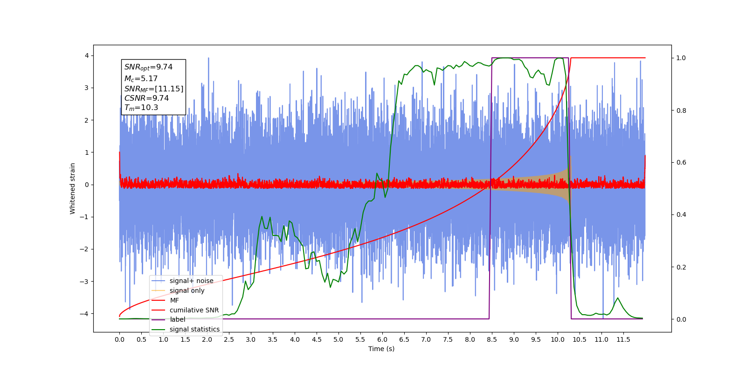Click the 'Whitened strain' y-axis label
This screenshot has width=746, height=373.
tap(73, 188)
